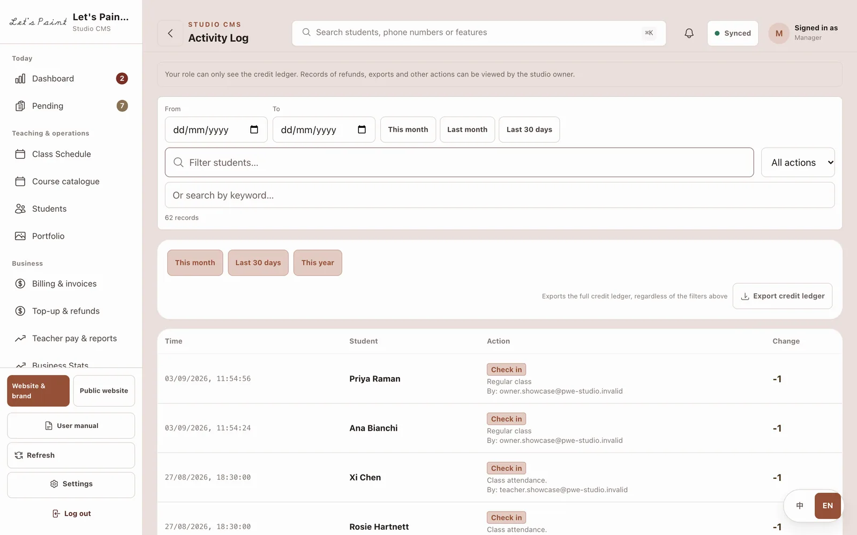Click the Dashboard bar chart icon
This screenshot has width=857, height=535.
20,79
